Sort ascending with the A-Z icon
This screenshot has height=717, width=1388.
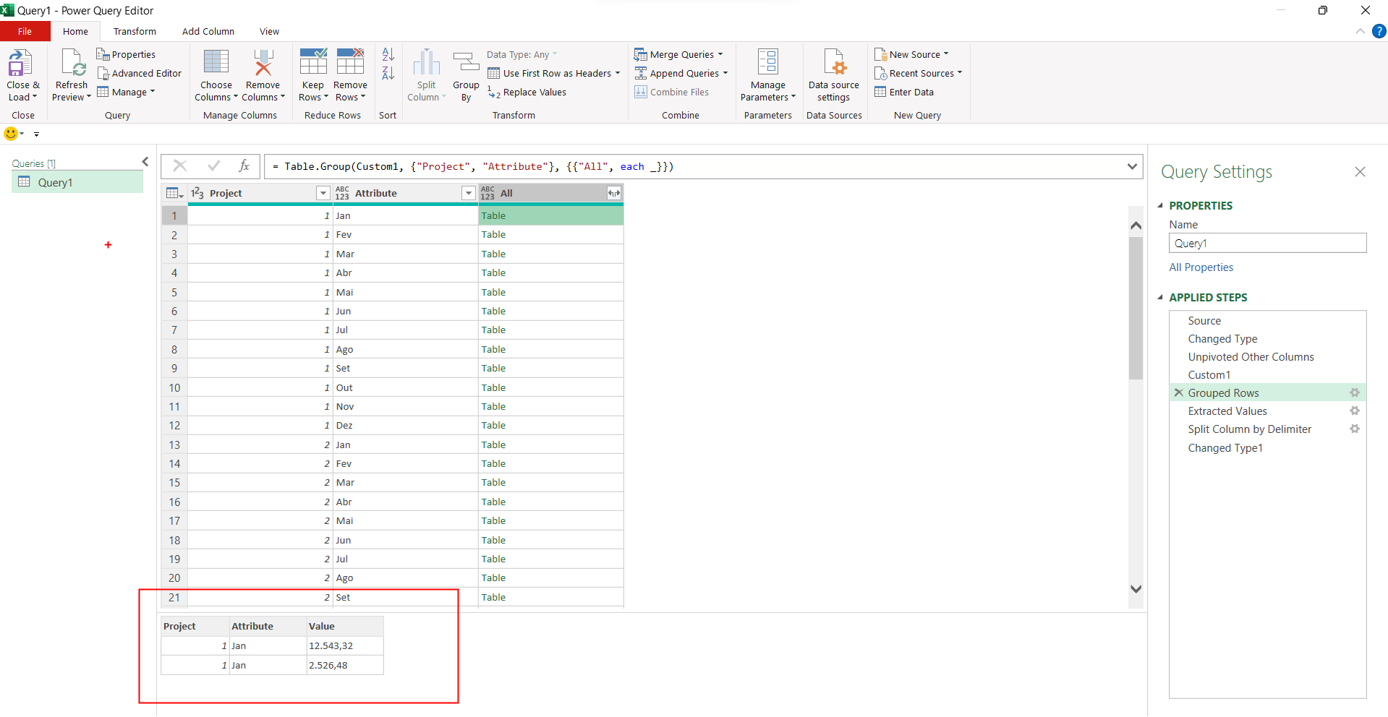click(388, 54)
